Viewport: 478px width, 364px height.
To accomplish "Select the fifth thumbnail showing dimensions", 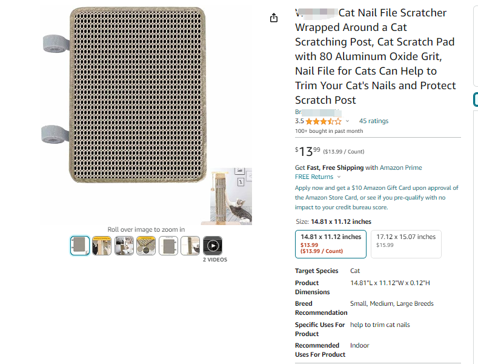I will point(168,246).
